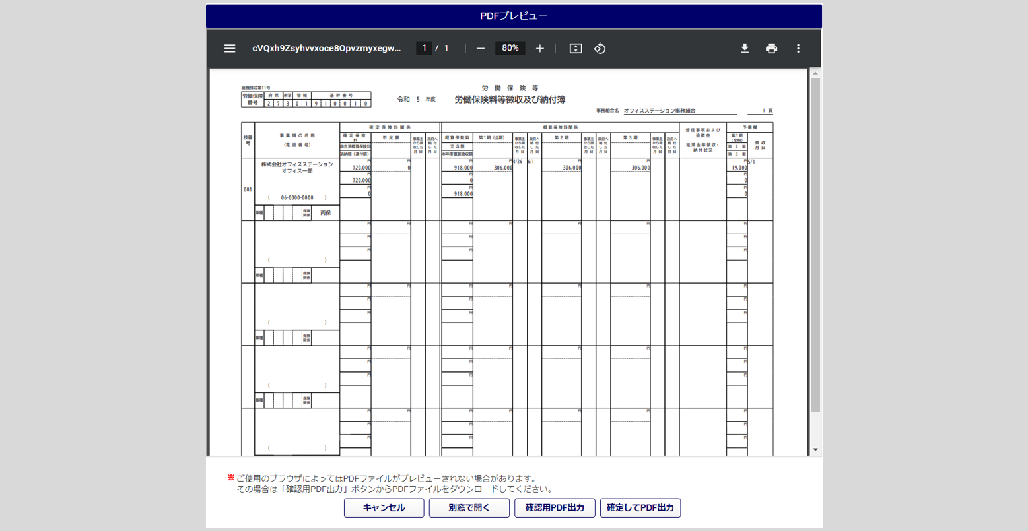
Task: Click the PDF file name in toolbar
Action: click(327, 48)
